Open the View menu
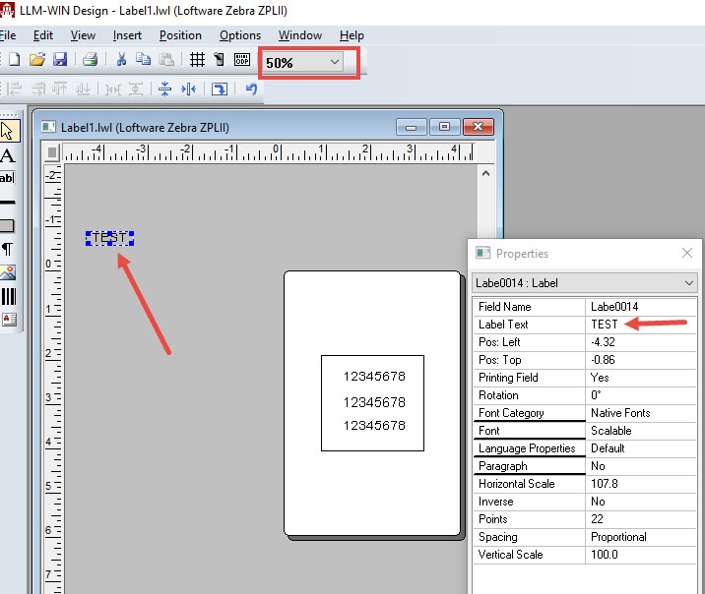The height and width of the screenshot is (594, 705). click(x=83, y=35)
